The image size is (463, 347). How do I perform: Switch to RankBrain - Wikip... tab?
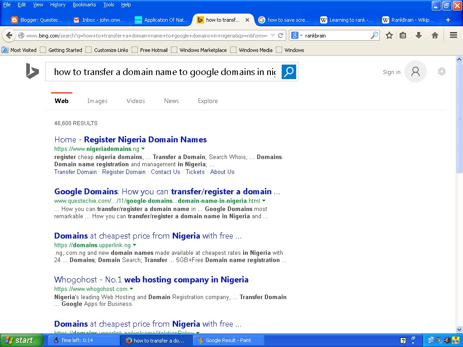(x=408, y=20)
